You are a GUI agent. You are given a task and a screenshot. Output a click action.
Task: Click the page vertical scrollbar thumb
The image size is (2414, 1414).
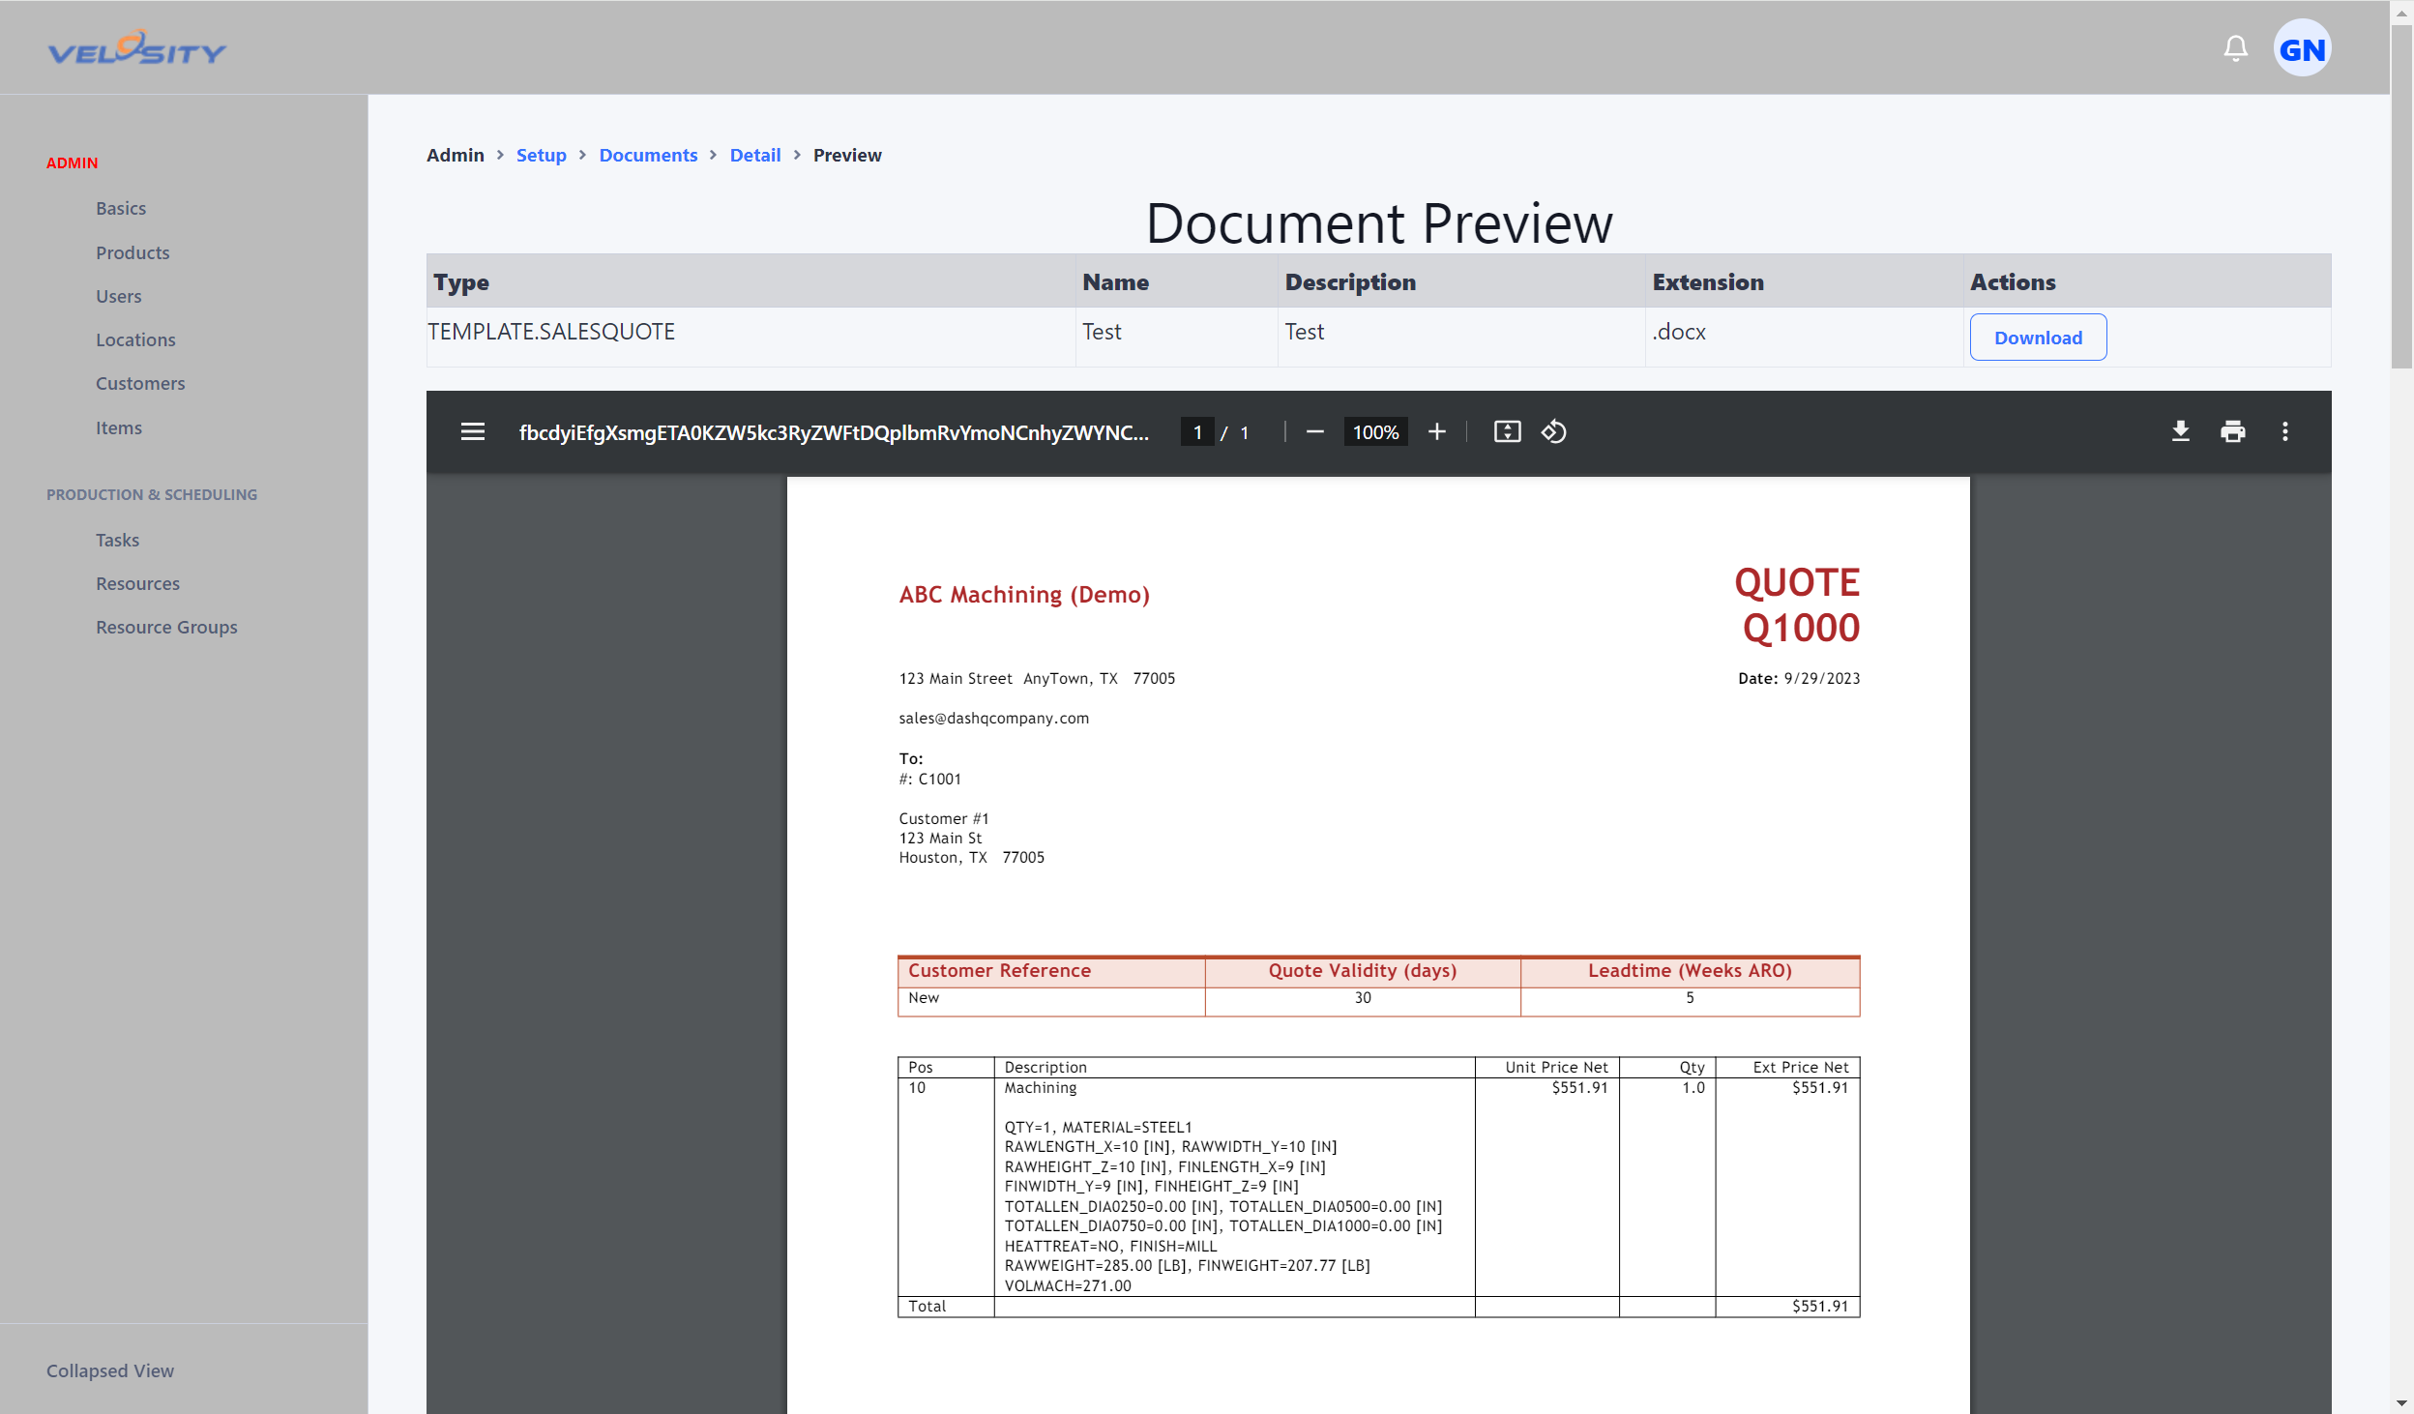2401,196
